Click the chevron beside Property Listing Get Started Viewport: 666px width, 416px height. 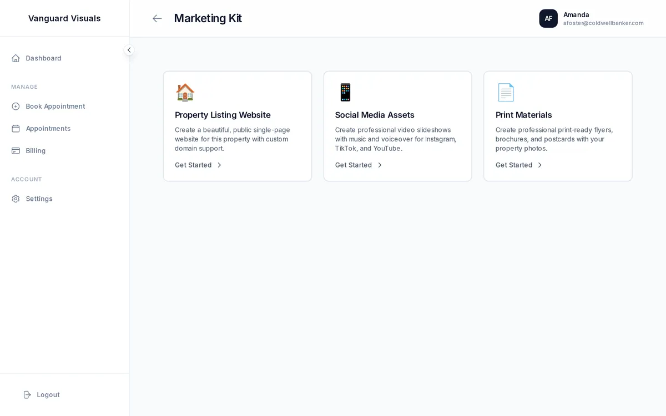click(x=219, y=165)
